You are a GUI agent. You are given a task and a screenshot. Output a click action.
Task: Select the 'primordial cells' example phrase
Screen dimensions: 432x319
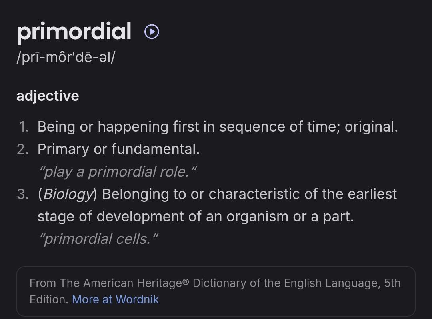(98, 239)
